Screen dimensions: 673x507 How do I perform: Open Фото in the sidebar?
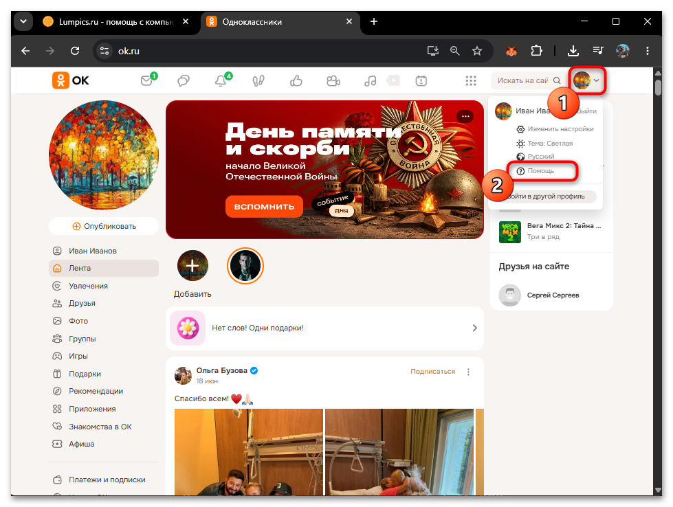(78, 321)
